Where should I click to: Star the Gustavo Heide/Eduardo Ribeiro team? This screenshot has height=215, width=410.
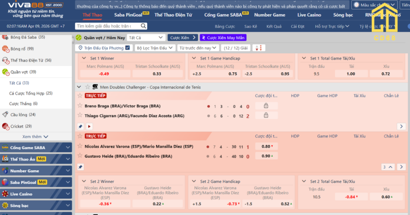click(x=80, y=156)
